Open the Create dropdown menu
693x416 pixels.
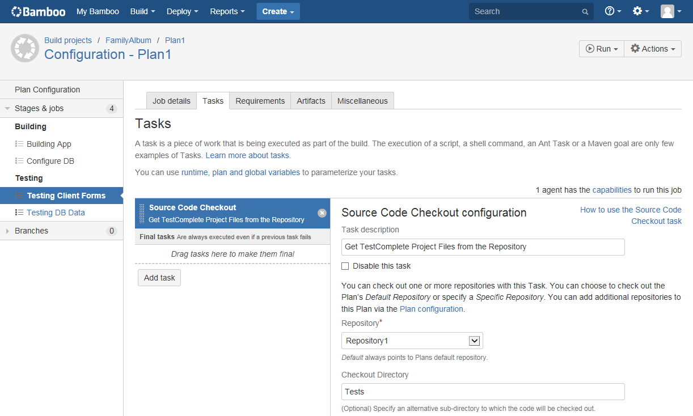pos(278,11)
